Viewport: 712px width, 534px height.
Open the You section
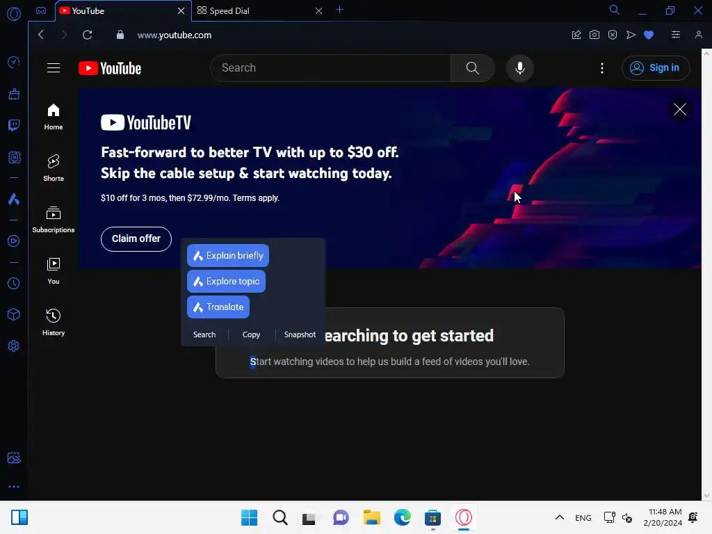coord(54,271)
